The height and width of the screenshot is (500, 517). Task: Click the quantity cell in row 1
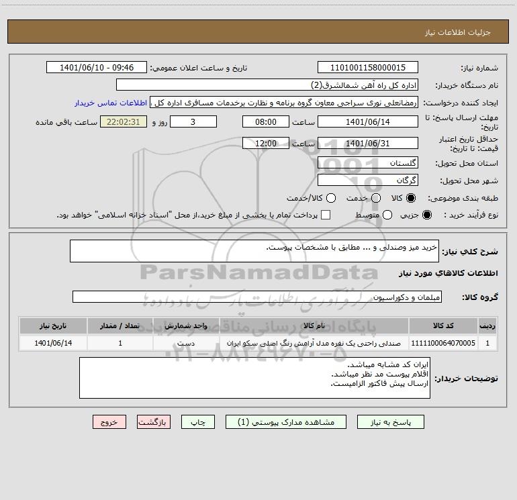[x=120, y=343]
